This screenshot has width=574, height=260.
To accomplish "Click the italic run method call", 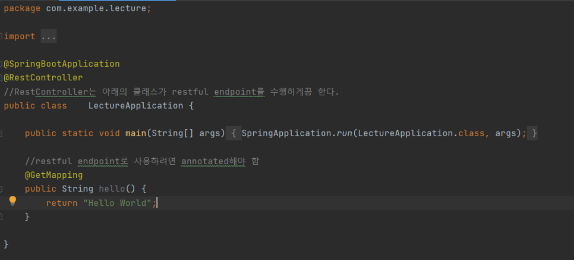I will [344, 133].
